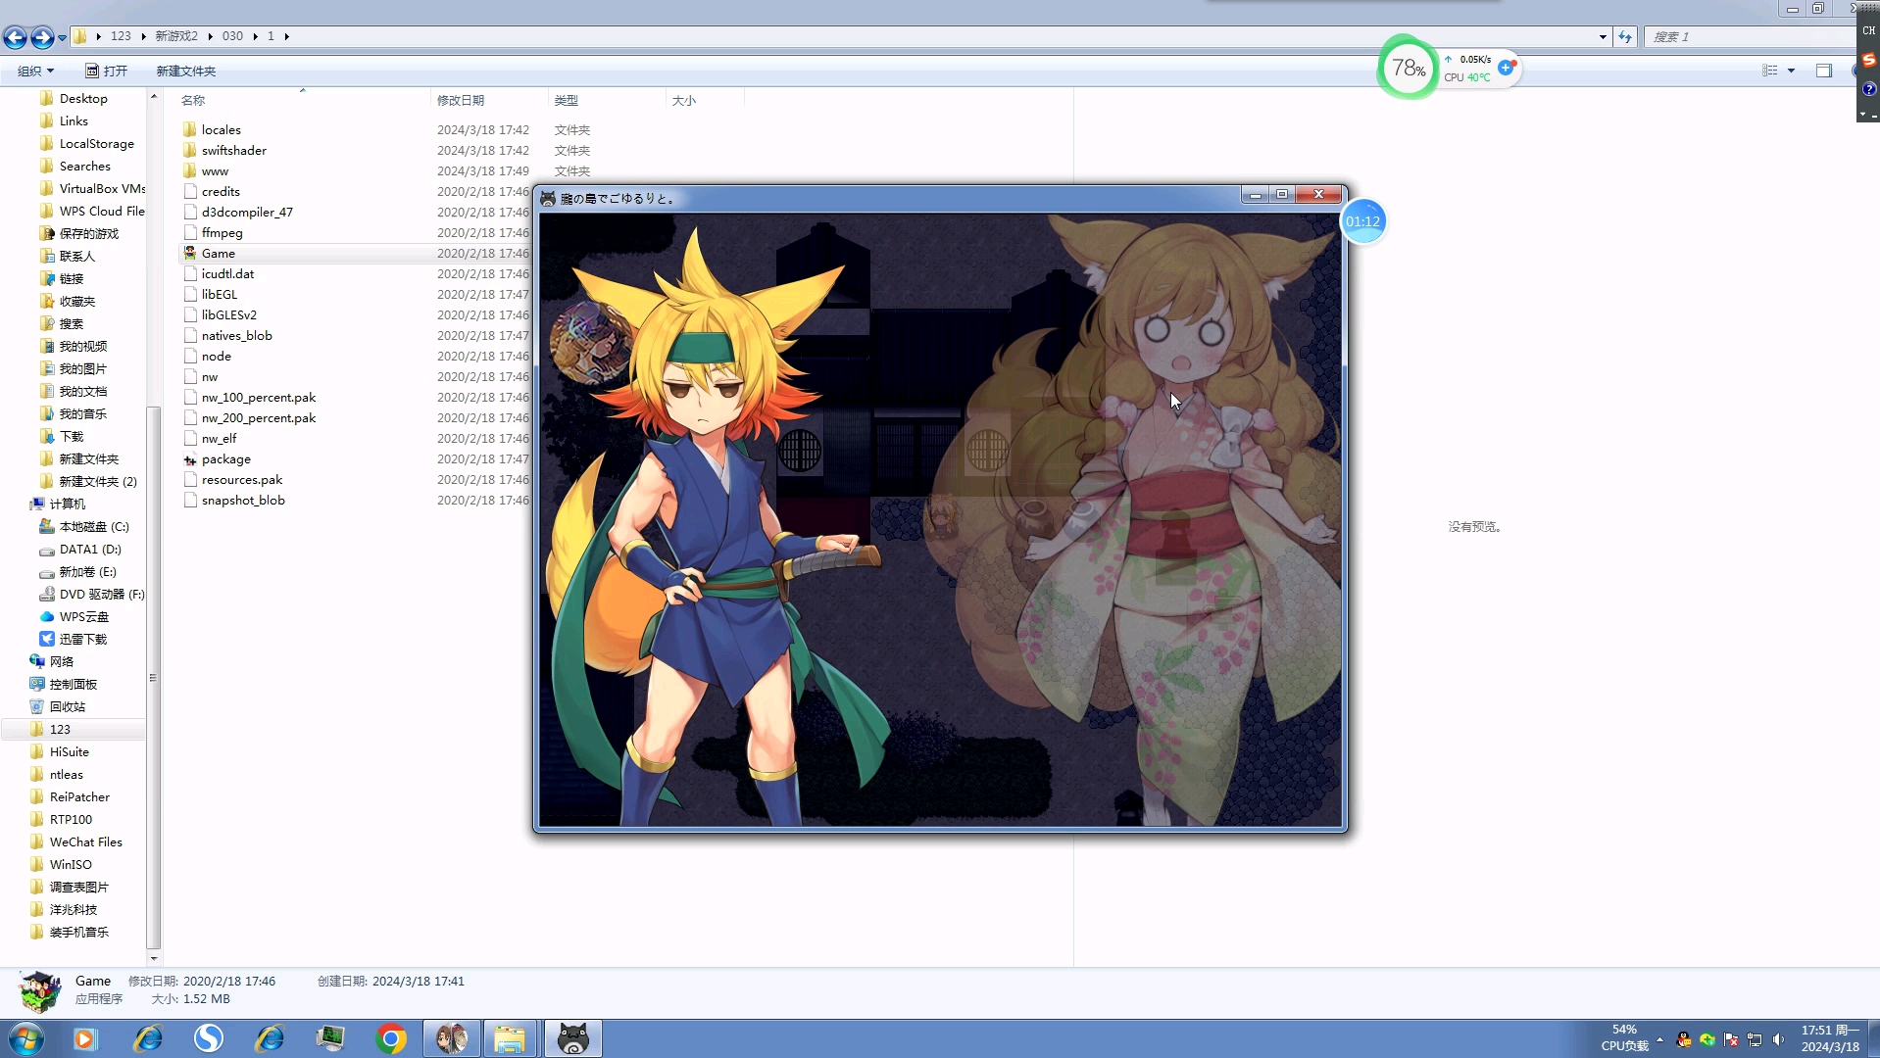
Task: Switch to the game's taskbar button
Action: click(x=572, y=1038)
